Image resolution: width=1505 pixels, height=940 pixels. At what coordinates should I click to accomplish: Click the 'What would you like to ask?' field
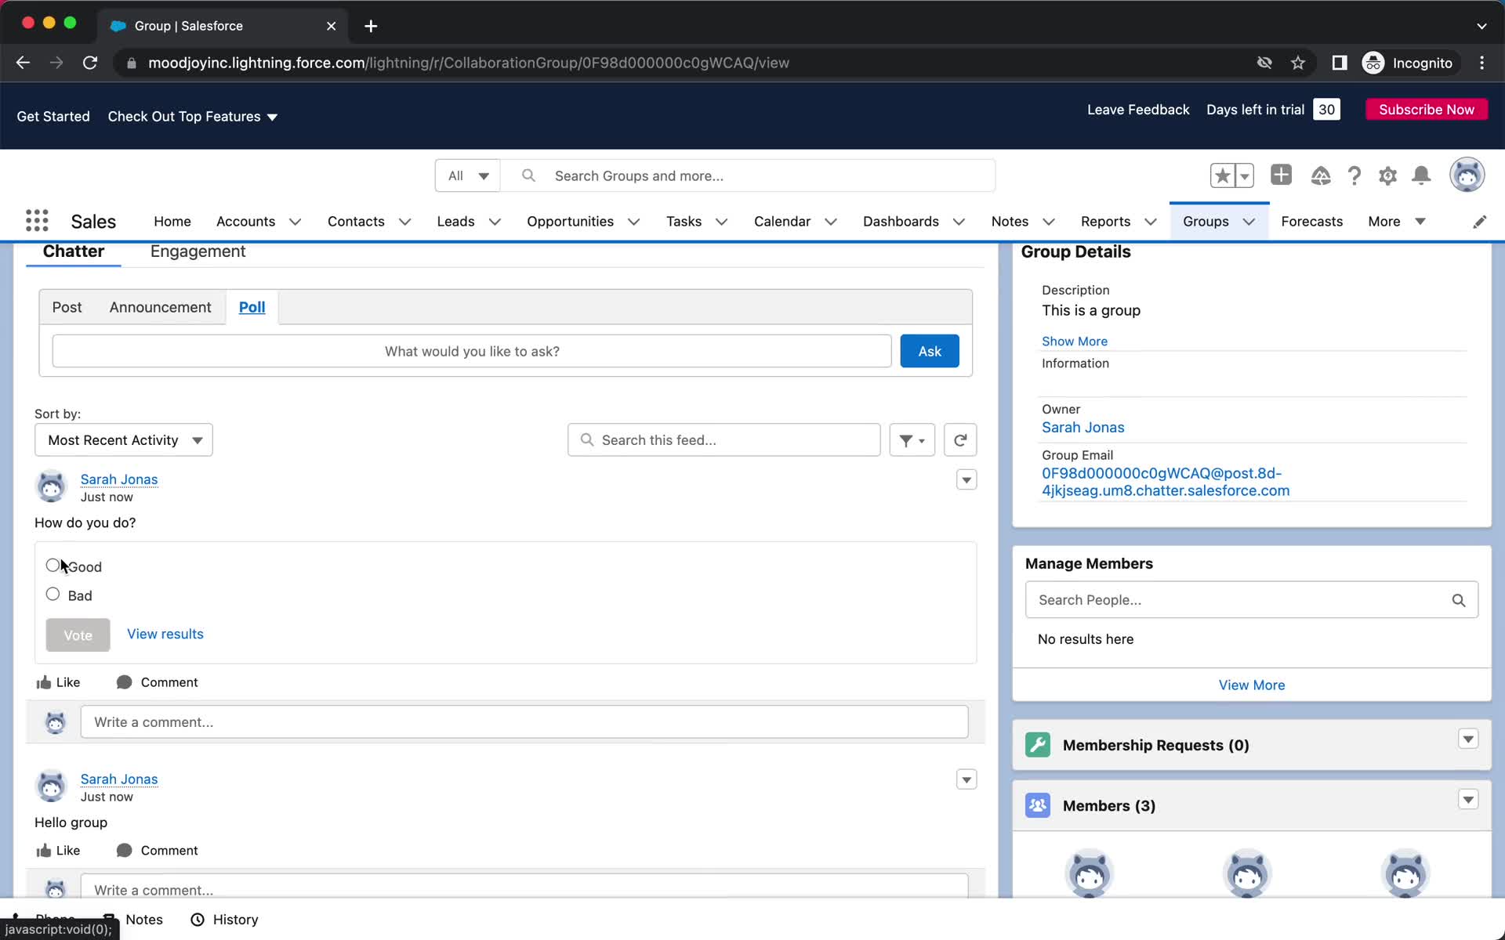pyautogui.click(x=472, y=351)
